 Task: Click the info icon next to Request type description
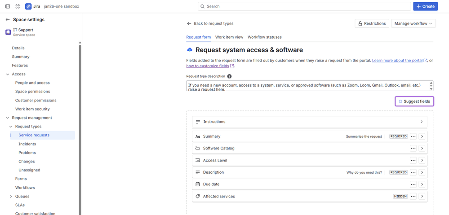click(229, 76)
